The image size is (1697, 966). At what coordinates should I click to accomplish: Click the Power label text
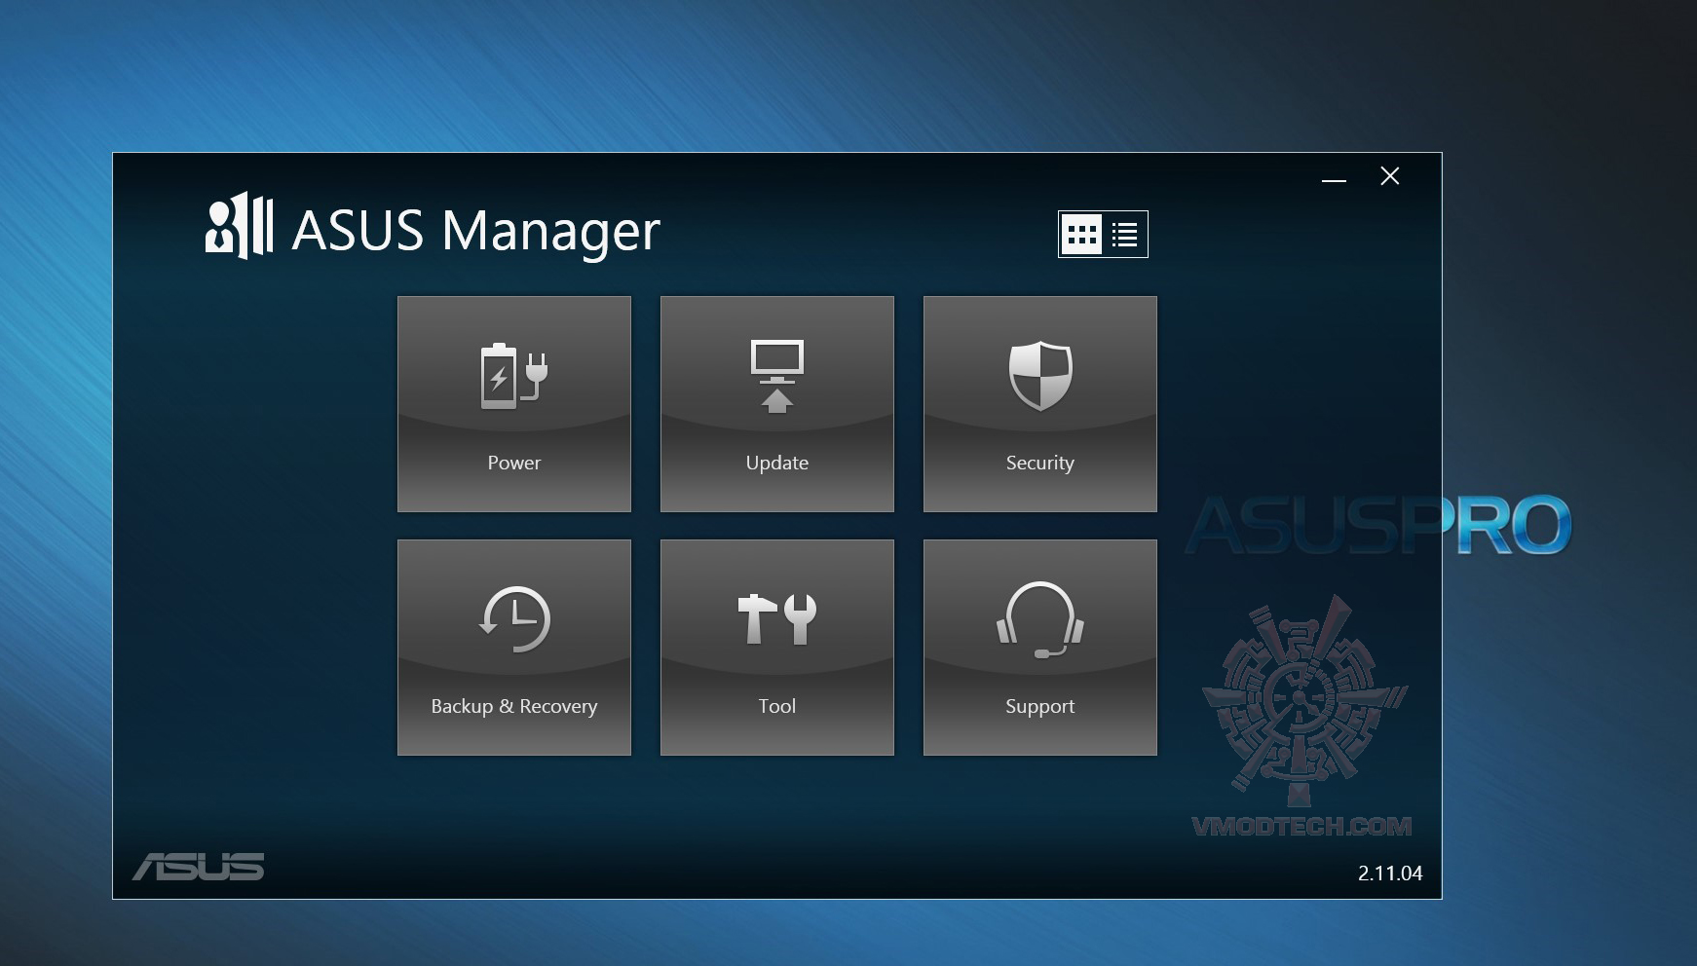coord(513,464)
